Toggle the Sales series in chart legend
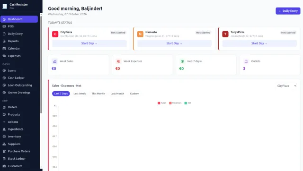Screen dimensions: 303x171 click(x=162, y=103)
